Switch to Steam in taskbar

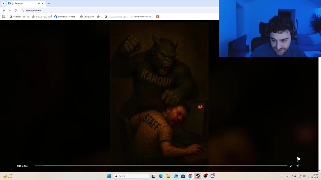click(198, 176)
